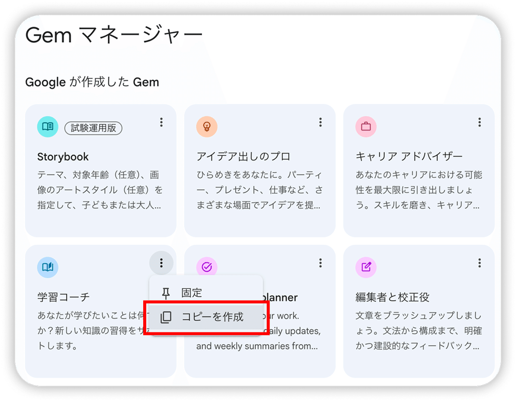Click the briefcase icon for キャリア アドバイザー
This screenshot has height=401, width=516.
(x=366, y=127)
